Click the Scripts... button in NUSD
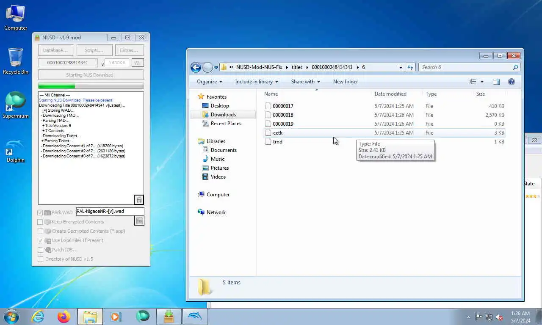Screen dimensions: 542x325 (94, 50)
